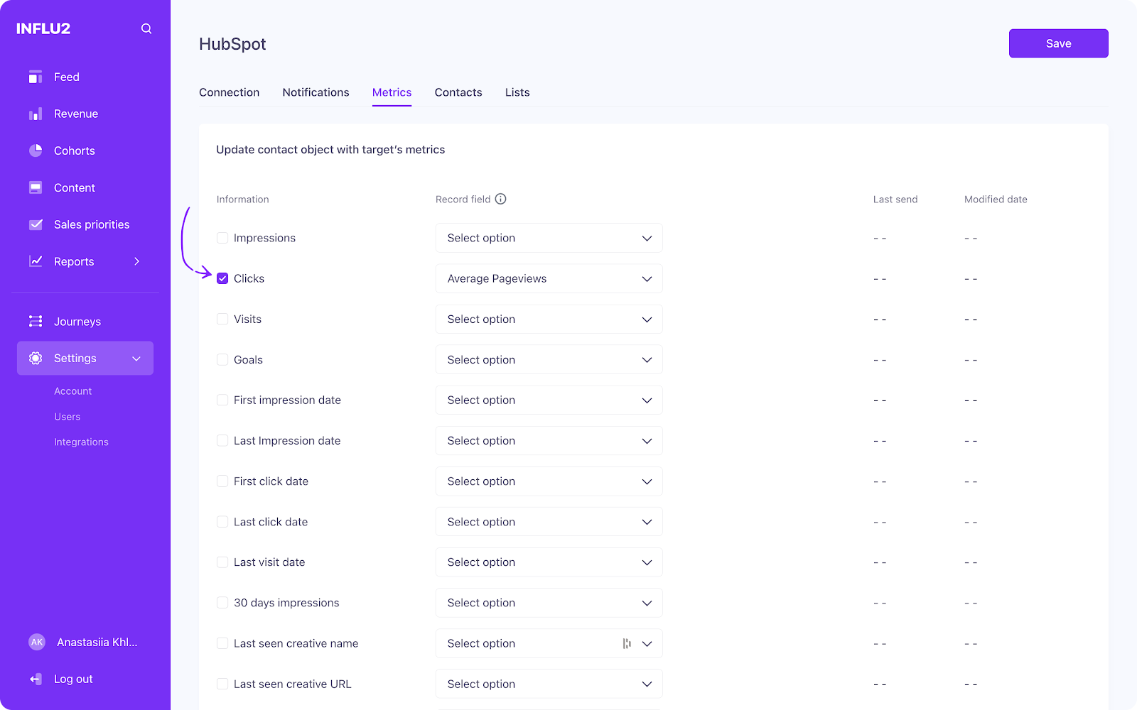Open the Goals record field dropdown
Image resolution: width=1137 pixels, height=710 pixels.
point(549,360)
